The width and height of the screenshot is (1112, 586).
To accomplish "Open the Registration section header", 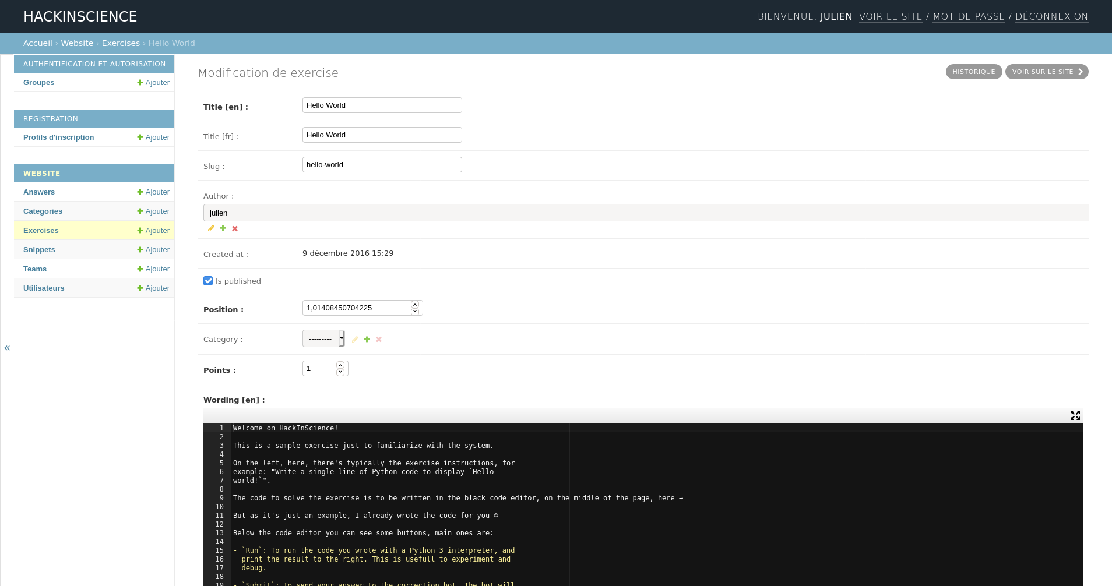I will pyautogui.click(x=51, y=119).
